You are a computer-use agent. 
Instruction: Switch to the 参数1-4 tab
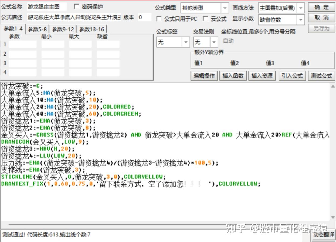(x=13, y=29)
